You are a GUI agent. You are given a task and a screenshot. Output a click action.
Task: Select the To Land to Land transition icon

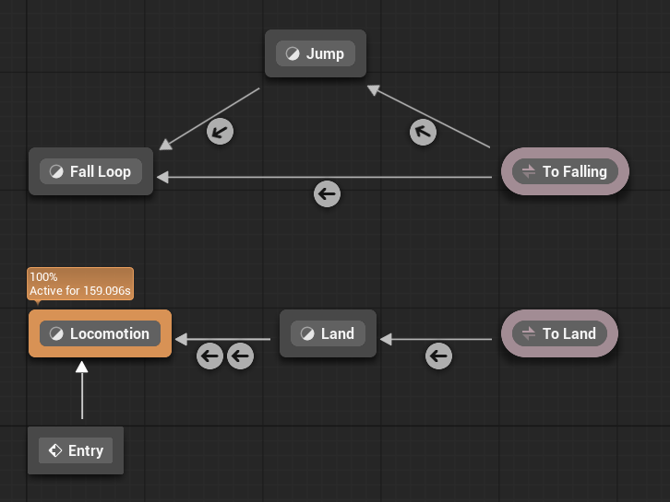pyautogui.click(x=438, y=356)
